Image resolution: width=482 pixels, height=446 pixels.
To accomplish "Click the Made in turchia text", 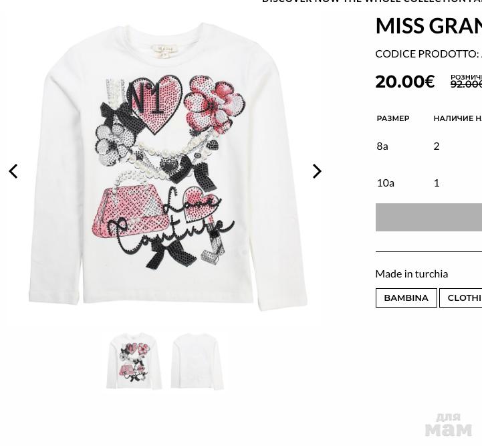I will coord(412,274).
